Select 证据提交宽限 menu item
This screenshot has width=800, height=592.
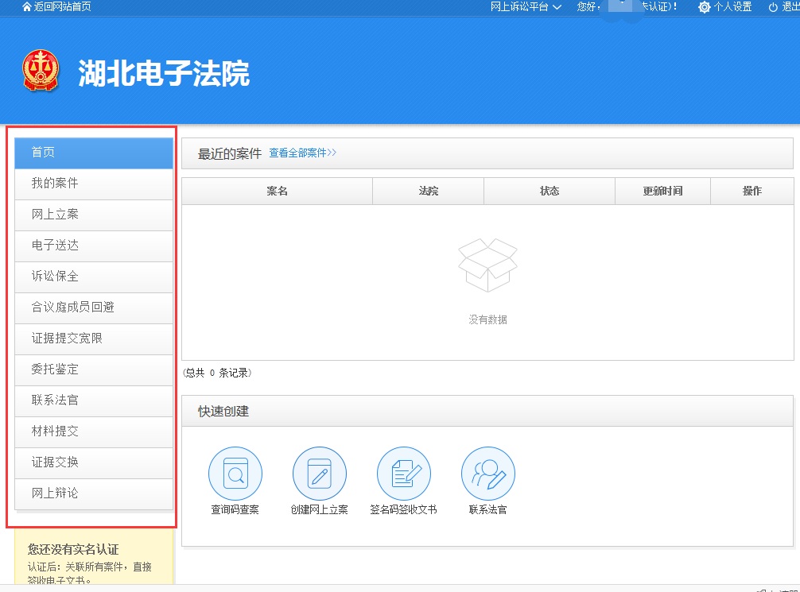pos(94,339)
